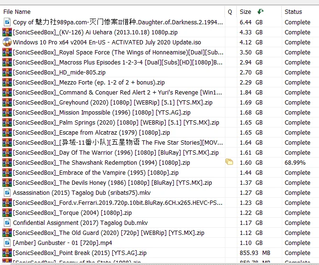
Task: Click the 855.93 MB size cell
Action: pyautogui.click(x=255, y=253)
